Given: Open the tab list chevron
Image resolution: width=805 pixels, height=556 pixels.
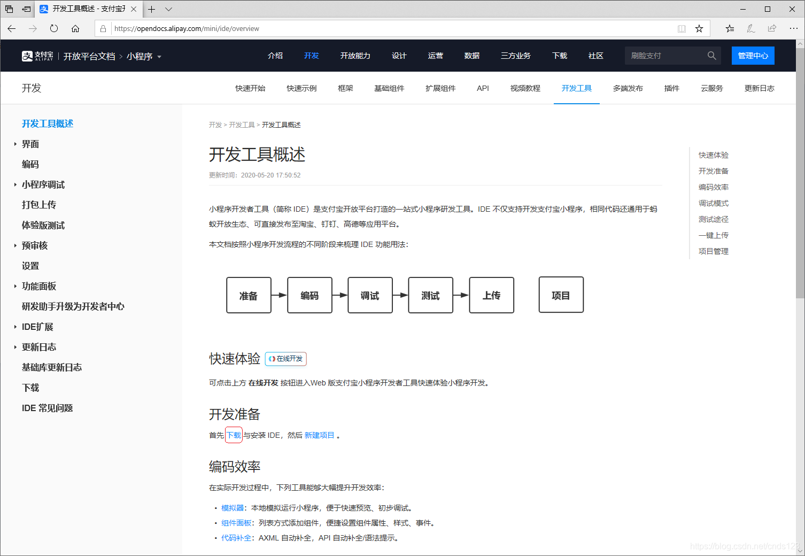Looking at the screenshot, I should click(168, 9).
